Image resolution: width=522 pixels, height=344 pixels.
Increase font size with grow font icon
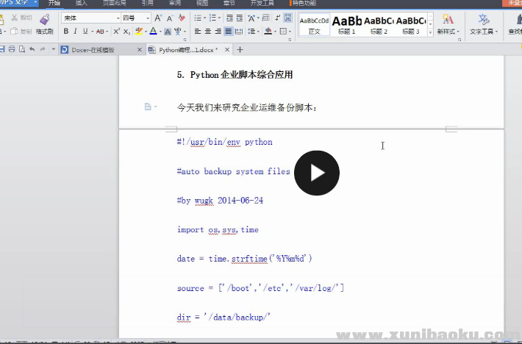[158, 18]
